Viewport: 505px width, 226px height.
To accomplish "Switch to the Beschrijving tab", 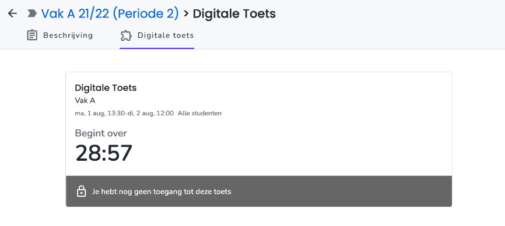I will [59, 36].
